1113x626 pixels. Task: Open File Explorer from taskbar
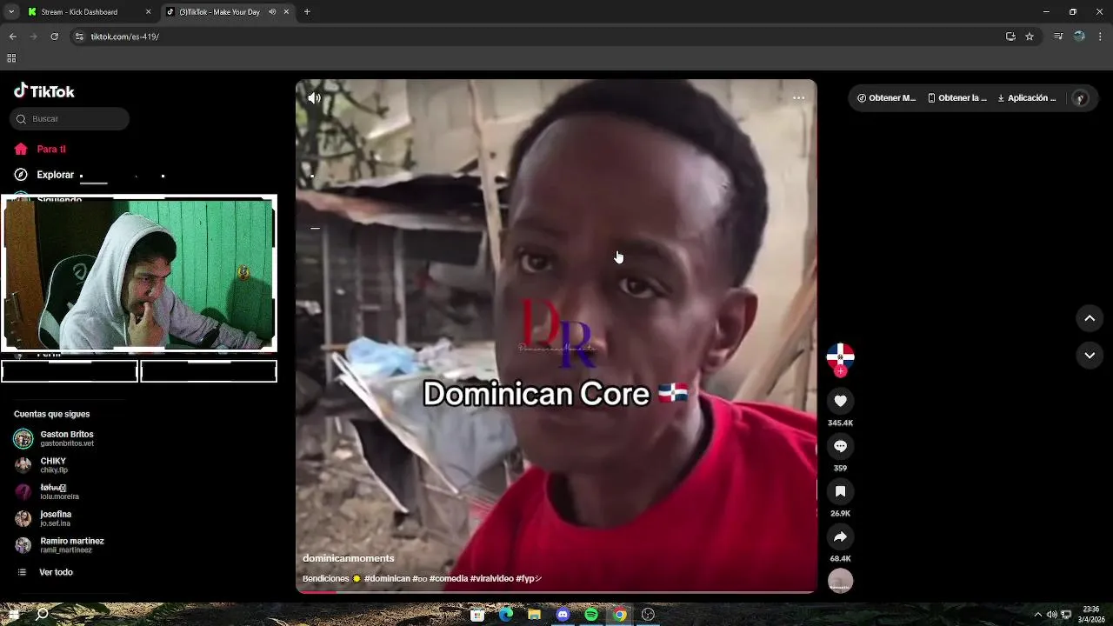point(534,615)
